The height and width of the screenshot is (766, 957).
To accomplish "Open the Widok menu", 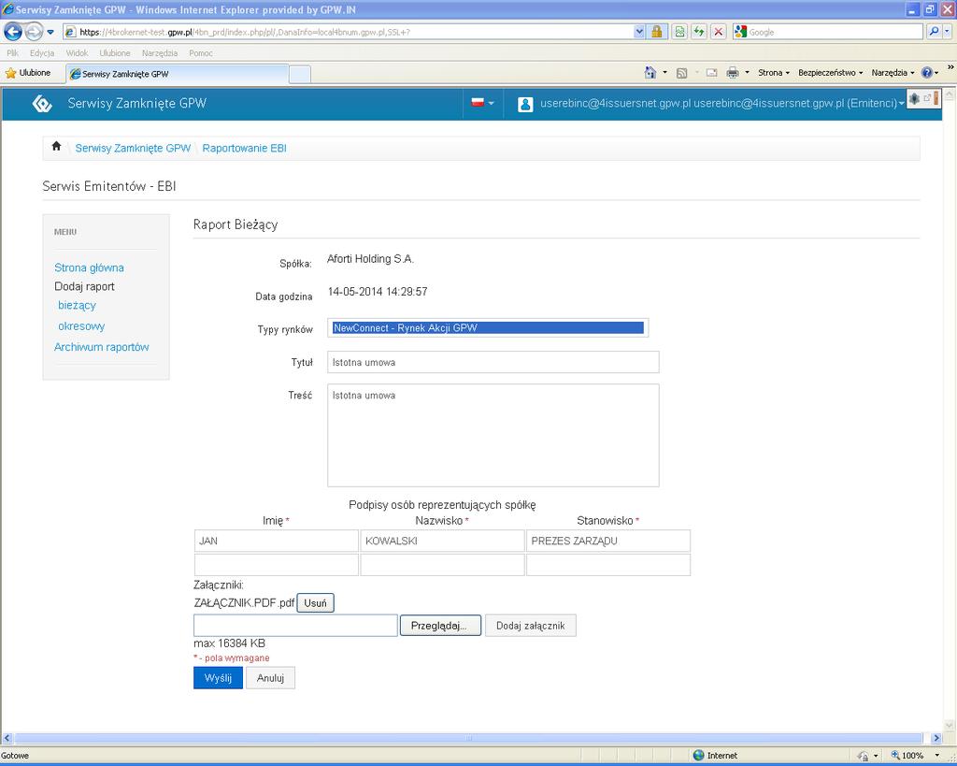I will 77,53.
